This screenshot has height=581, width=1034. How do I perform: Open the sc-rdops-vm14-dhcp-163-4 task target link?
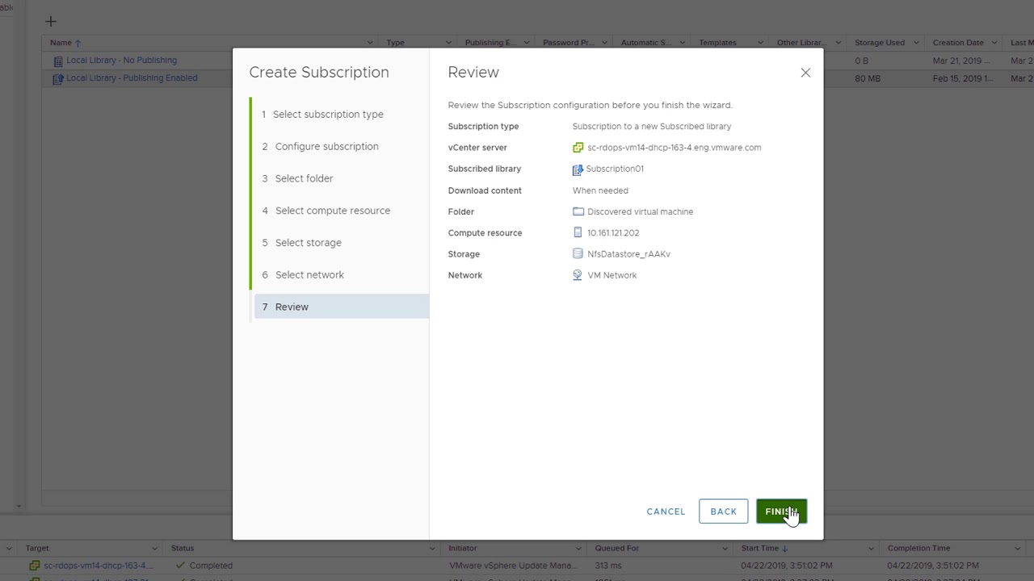pyautogui.click(x=97, y=565)
